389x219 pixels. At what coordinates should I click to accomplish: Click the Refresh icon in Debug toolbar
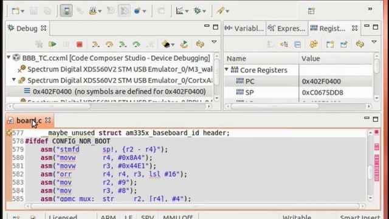point(200,44)
